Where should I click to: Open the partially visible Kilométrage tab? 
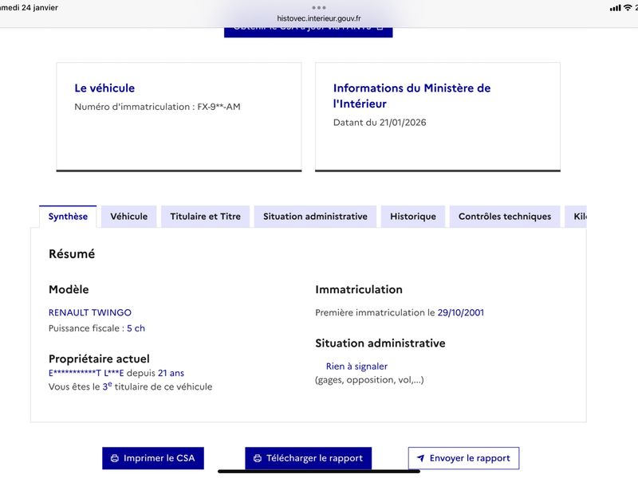(x=577, y=217)
